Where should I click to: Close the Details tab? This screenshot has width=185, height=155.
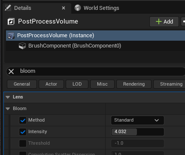click(64, 8)
